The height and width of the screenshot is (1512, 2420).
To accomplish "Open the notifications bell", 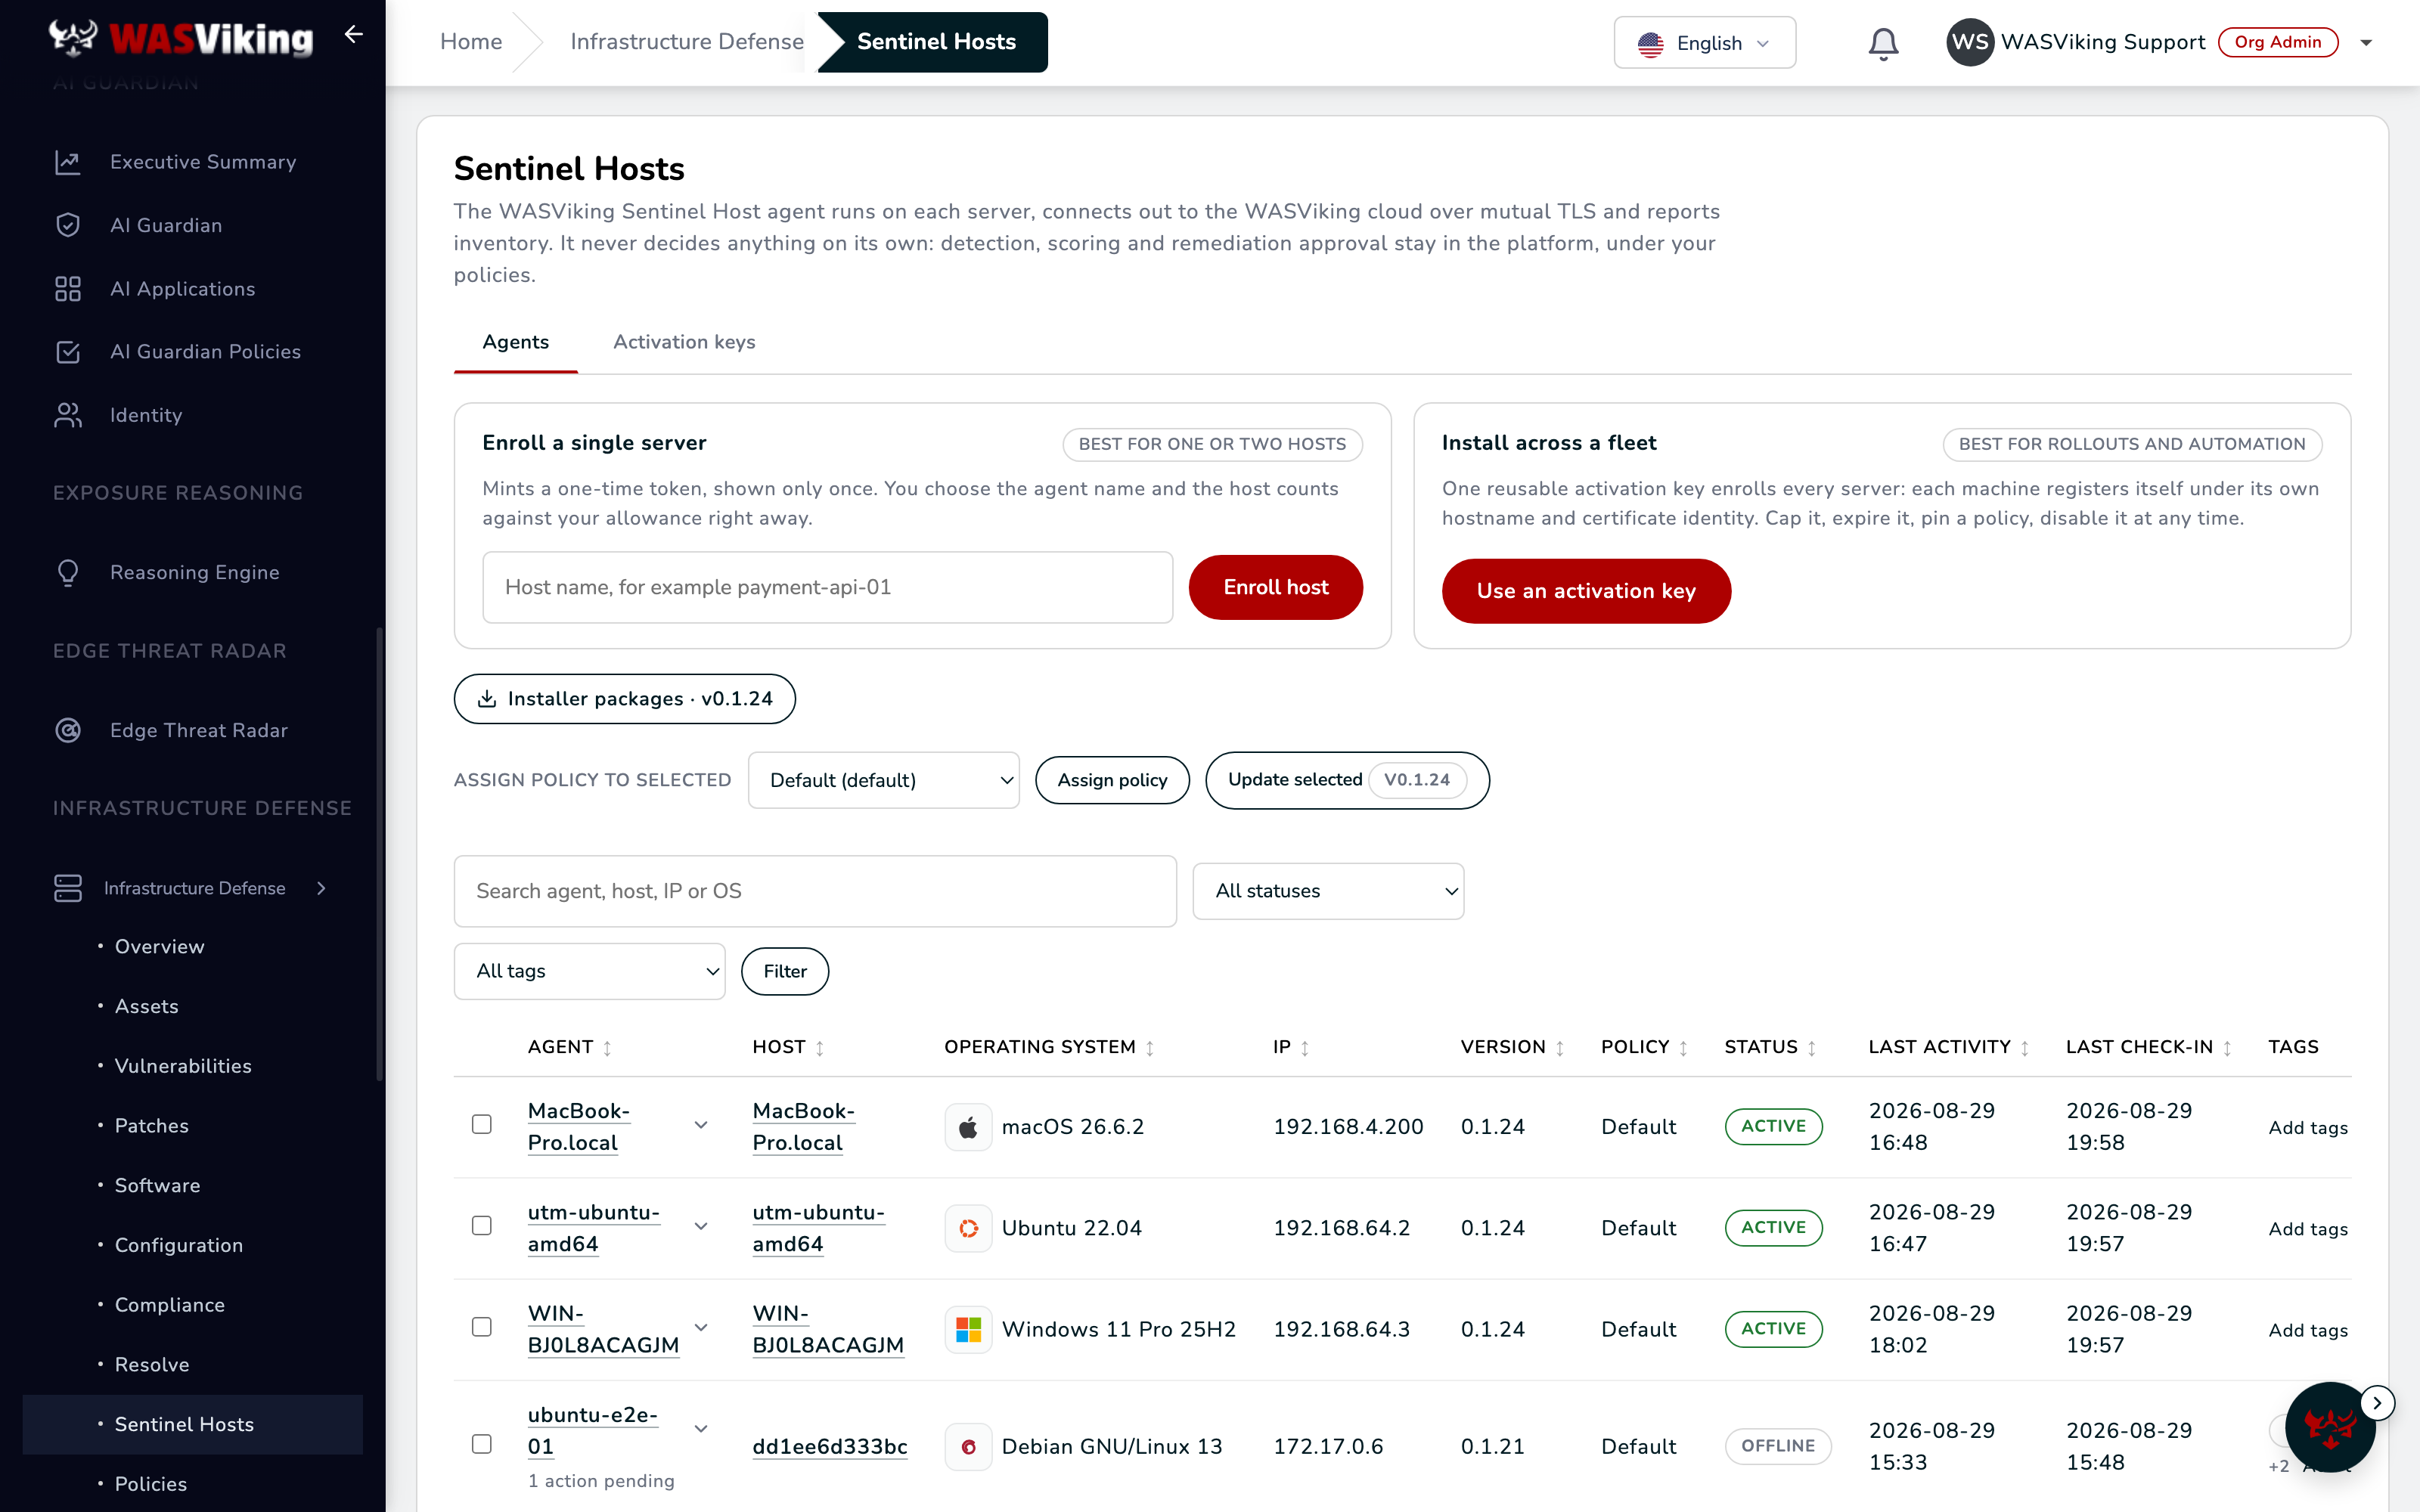I will pyautogui.click(x=1883, y=43).
